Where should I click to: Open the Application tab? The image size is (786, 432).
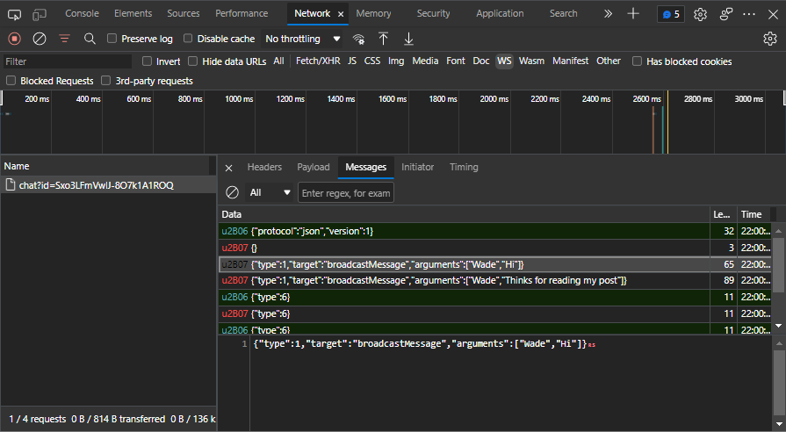click(x=500, y=13)
